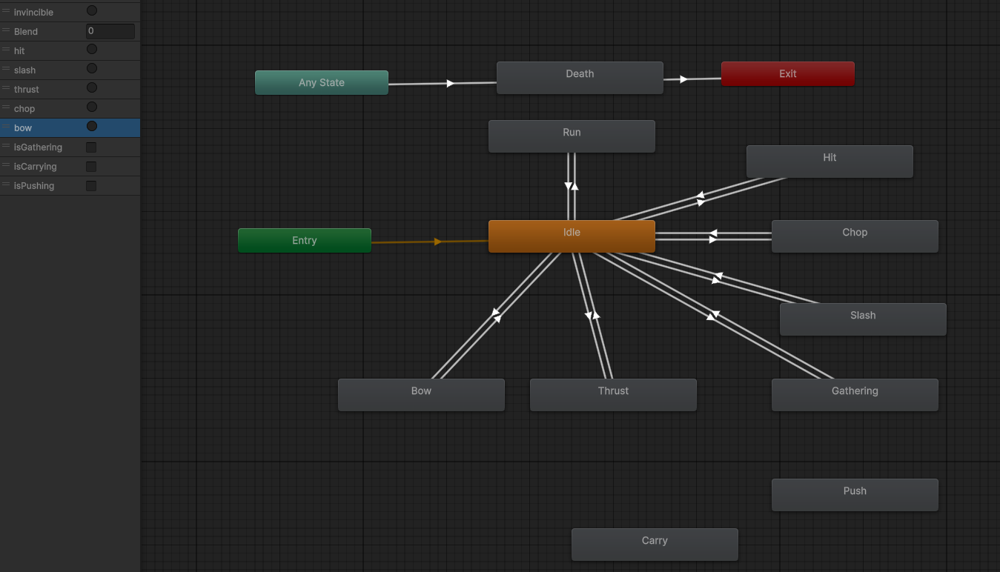
Task: Select the unconnected Carry state node
Action: tap(655, 545)
